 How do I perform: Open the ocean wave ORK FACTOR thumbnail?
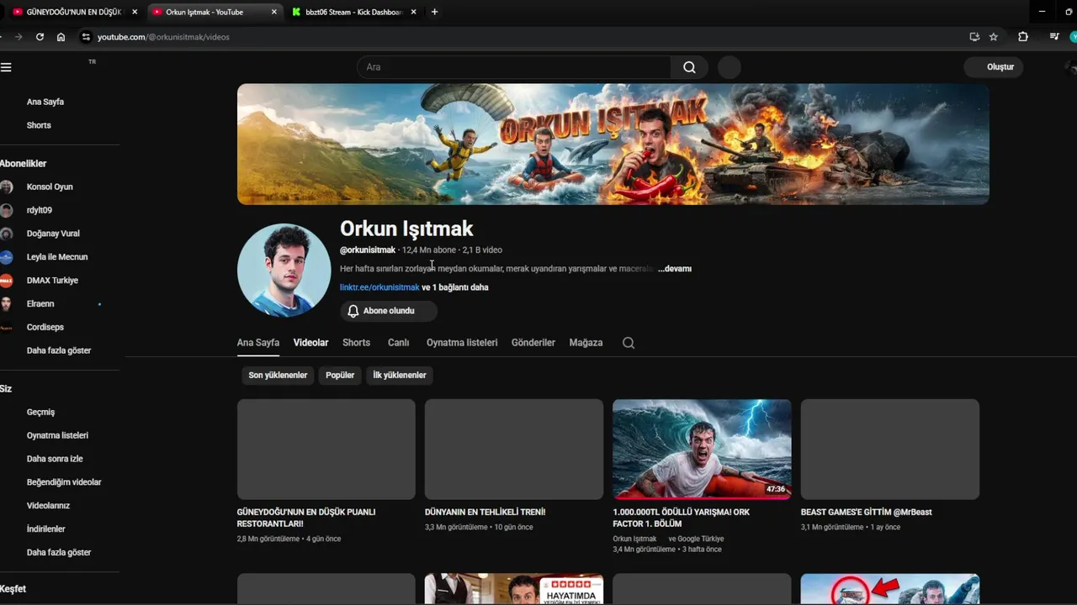tap(702, 450)
